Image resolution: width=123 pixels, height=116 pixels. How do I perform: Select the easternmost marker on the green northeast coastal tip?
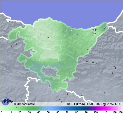tap(106, 28)
